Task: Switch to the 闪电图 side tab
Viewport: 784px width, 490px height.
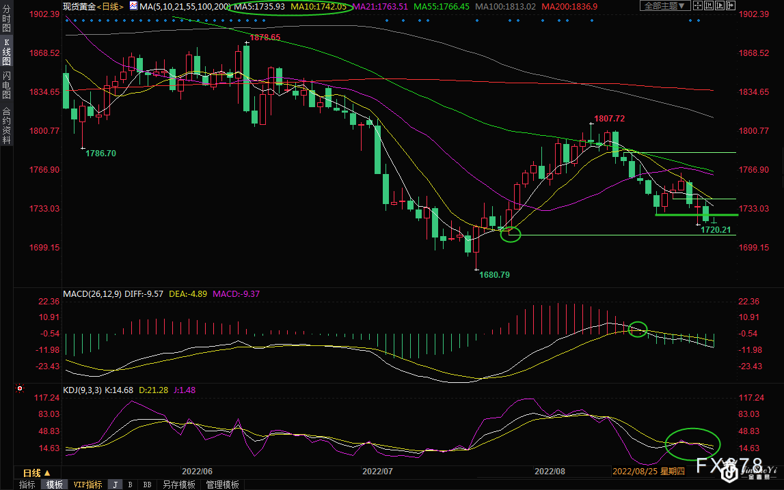Action: click(x=6, y=85)
